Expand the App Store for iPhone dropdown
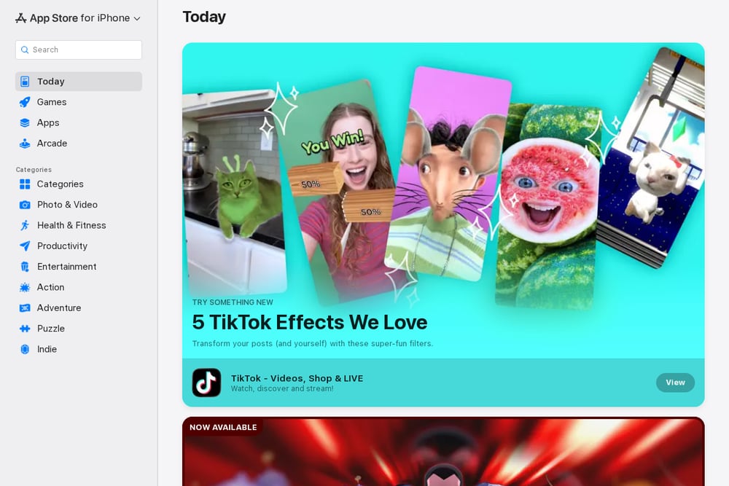729x486 pixels. (x=78, y=18)
